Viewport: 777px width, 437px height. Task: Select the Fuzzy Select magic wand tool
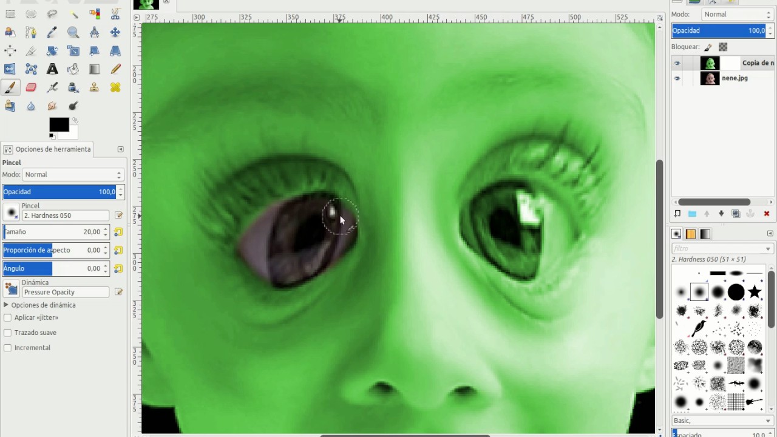(73, 14)
